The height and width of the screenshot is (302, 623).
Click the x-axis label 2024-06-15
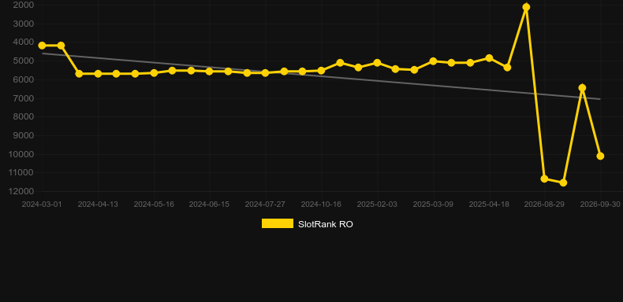click(x=209, y=204)
